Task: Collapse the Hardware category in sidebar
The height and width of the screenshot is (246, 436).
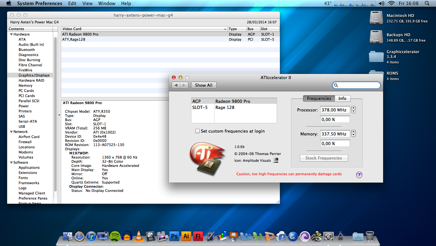Action: point(11,34)
